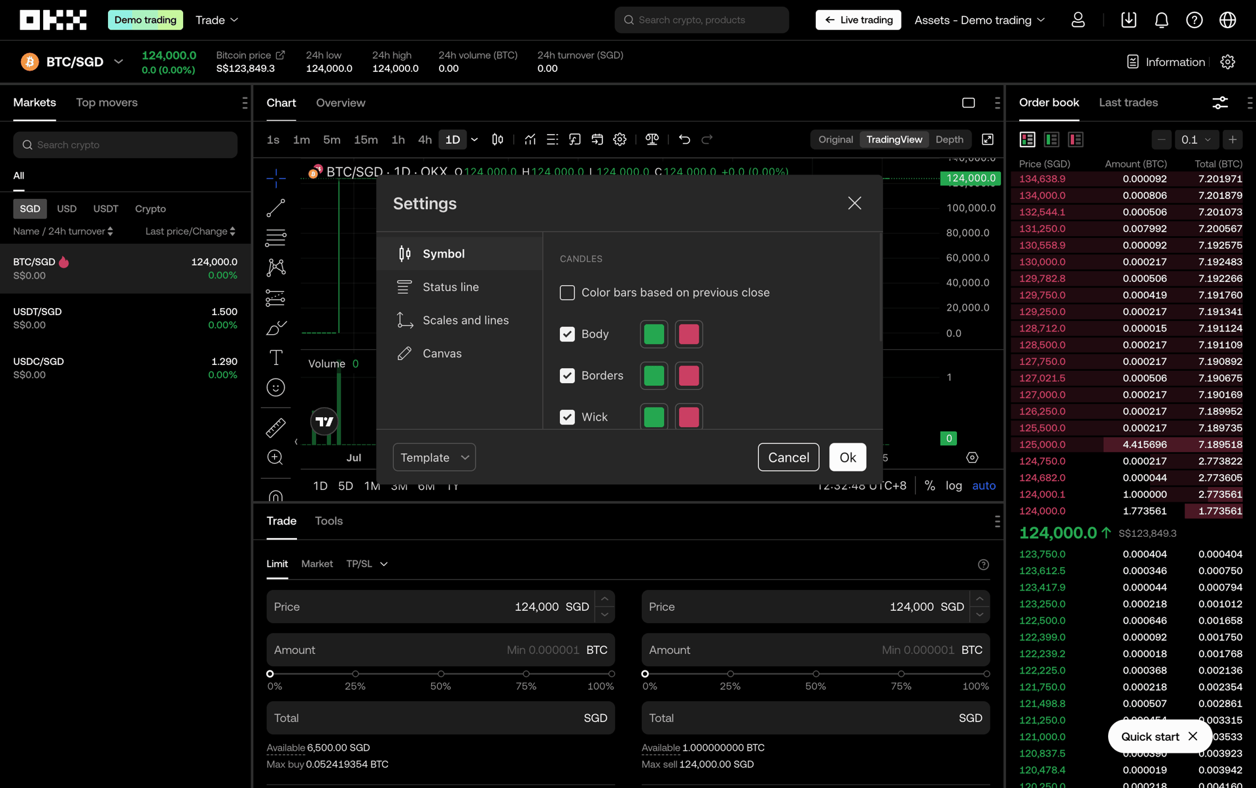Enable Color bars based on previous close
The width and height of the screenshot is (1256, 788).
[x=567, y=292]
